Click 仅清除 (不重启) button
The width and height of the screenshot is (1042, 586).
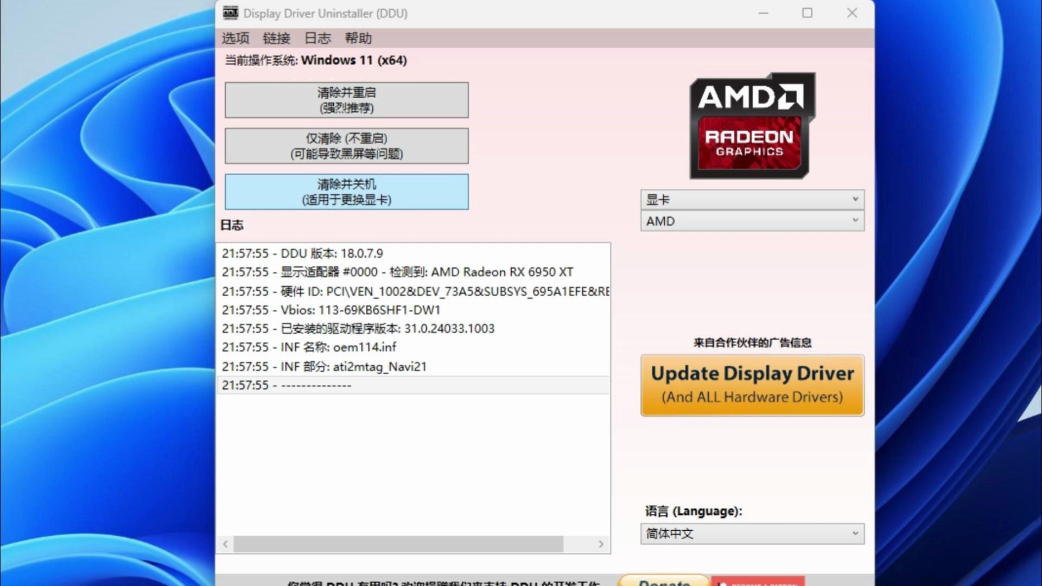[x=347, y=146]
